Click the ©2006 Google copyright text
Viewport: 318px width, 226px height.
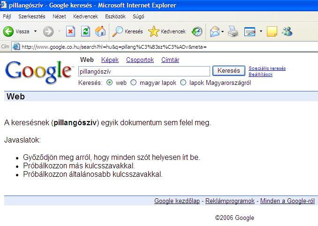(235, 218)
